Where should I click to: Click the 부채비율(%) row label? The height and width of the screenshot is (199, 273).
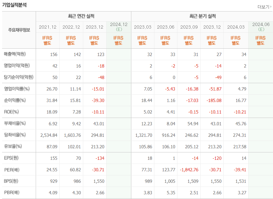pyautogui.click(x=15, y=124)
